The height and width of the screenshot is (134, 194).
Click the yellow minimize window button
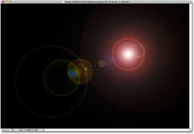coord(7,2)
